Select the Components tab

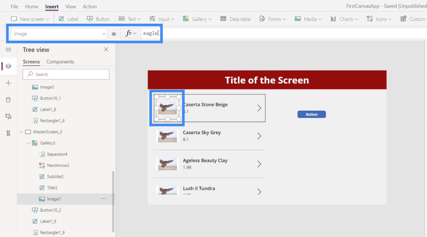(60, 62)
